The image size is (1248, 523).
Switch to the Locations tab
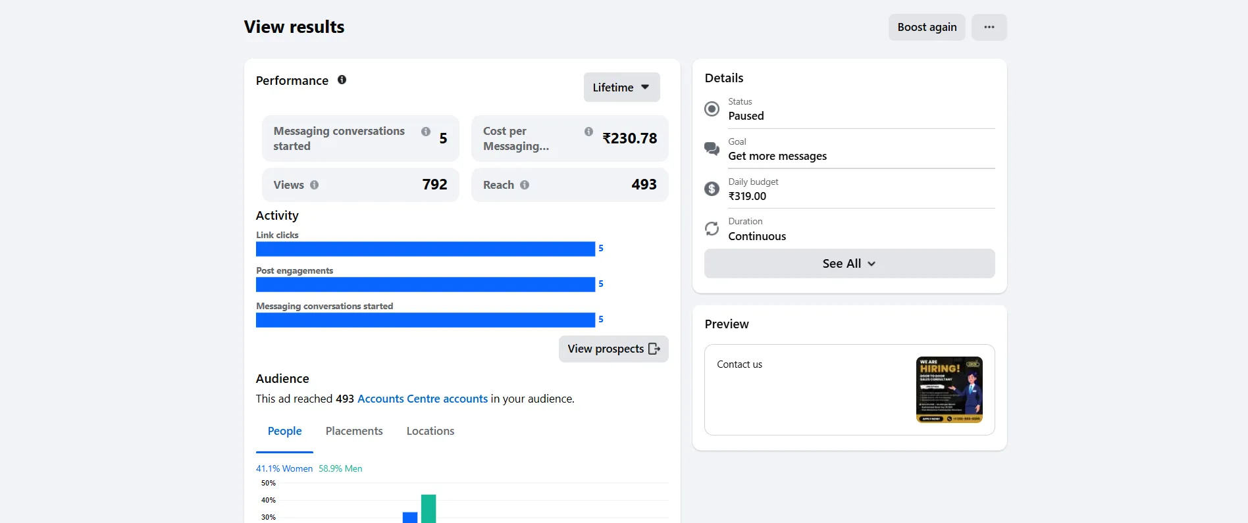(430, 431)
